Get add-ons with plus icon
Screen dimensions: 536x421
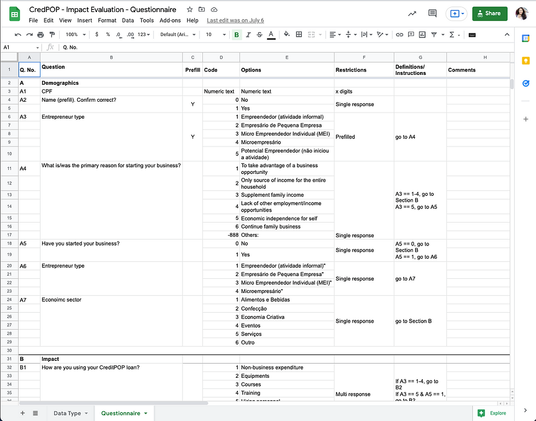526,119
